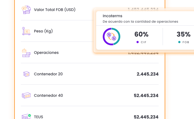Click the Contenedor 20 value 2.445.234
This screenshot has height=119, width=194.
[x=147, y=74]
